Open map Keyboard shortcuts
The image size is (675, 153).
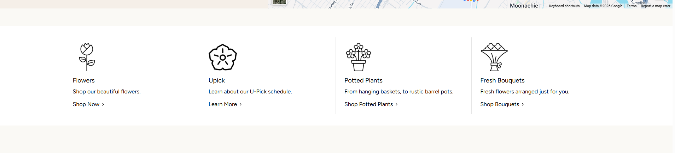(x=564, y=6)
